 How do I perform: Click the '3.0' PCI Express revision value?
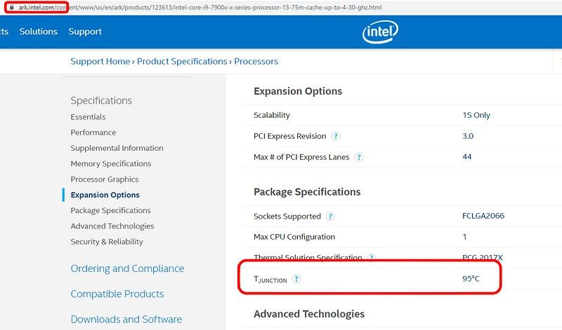468,136
